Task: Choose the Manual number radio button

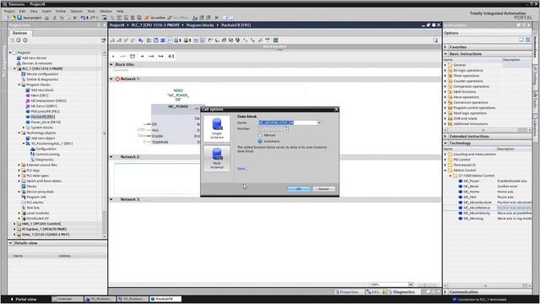Action: pos(260,135)
